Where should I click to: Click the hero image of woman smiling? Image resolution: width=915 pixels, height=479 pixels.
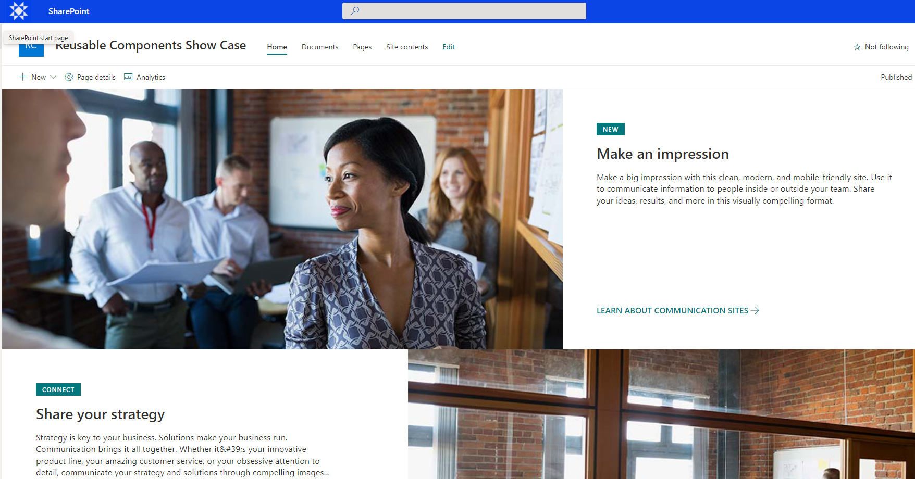[x=282, y=219]
